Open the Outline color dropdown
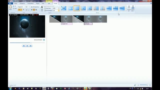The width and height of the screenshot is (160, 90). point(133,8)
